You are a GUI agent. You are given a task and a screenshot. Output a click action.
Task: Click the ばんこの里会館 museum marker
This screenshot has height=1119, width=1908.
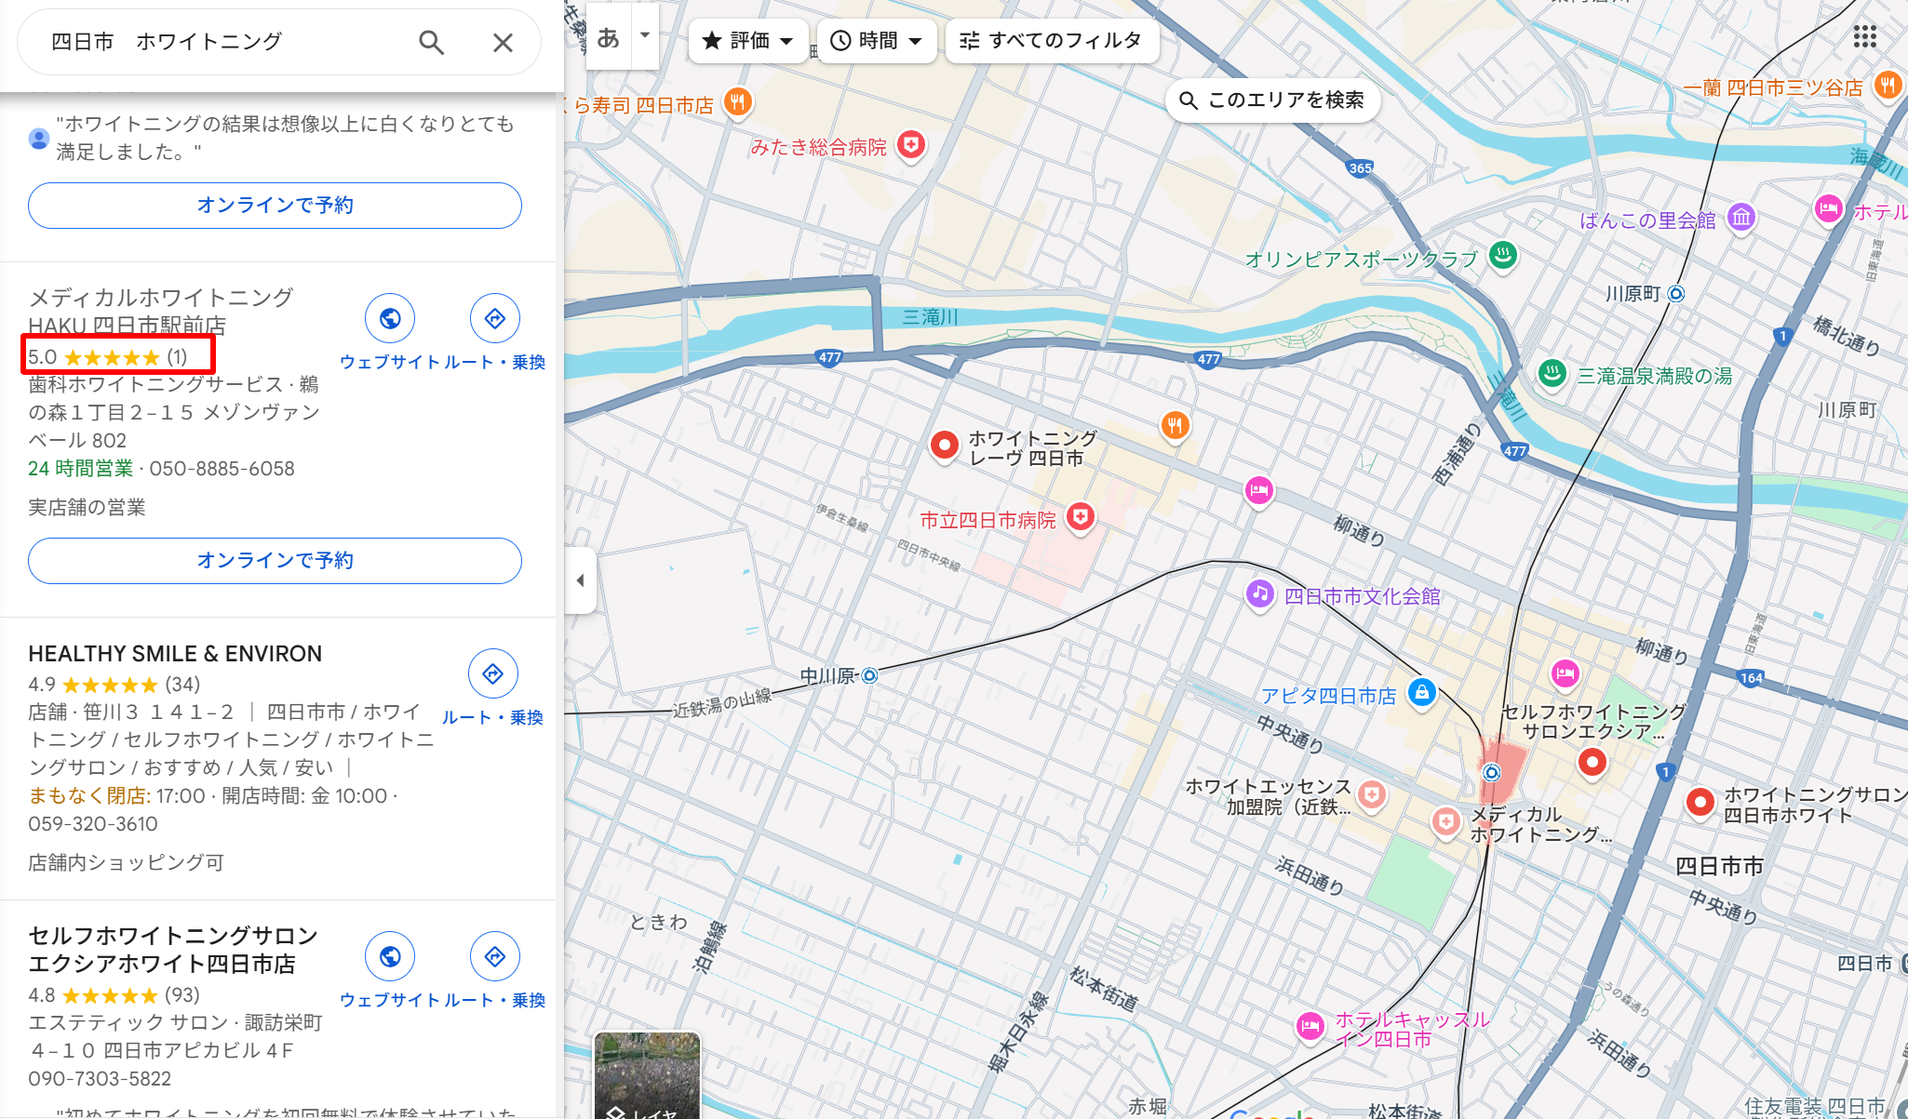(1741, 218)
